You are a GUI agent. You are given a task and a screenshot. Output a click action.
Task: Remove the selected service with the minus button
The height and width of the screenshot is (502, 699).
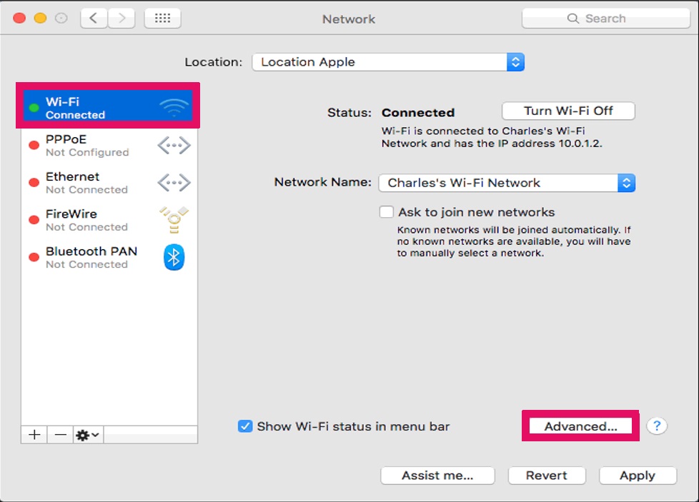60,434
